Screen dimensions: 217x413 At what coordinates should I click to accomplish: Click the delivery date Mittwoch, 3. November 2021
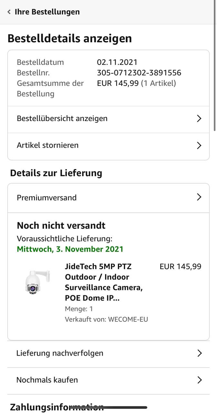(70, 249)
